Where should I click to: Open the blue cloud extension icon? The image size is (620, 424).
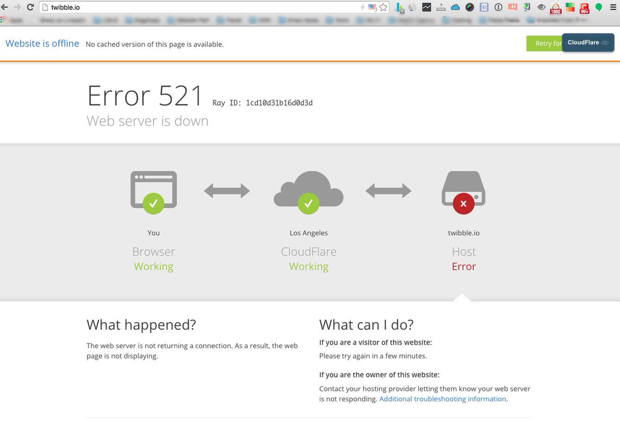coord(455,7)
